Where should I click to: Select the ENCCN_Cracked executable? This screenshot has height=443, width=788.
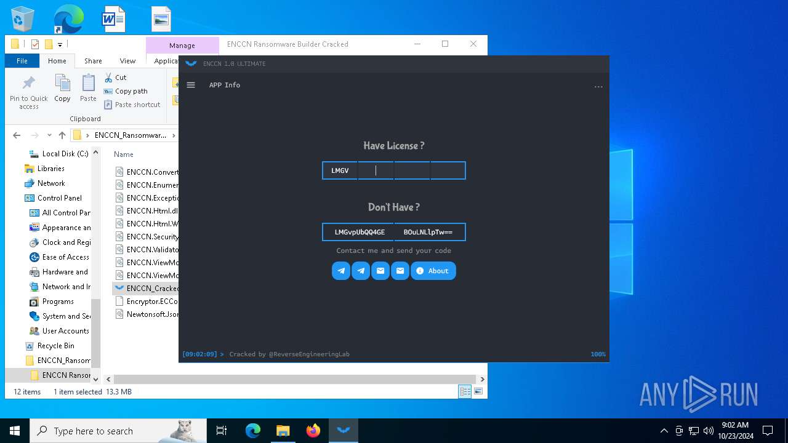(147, 288)
